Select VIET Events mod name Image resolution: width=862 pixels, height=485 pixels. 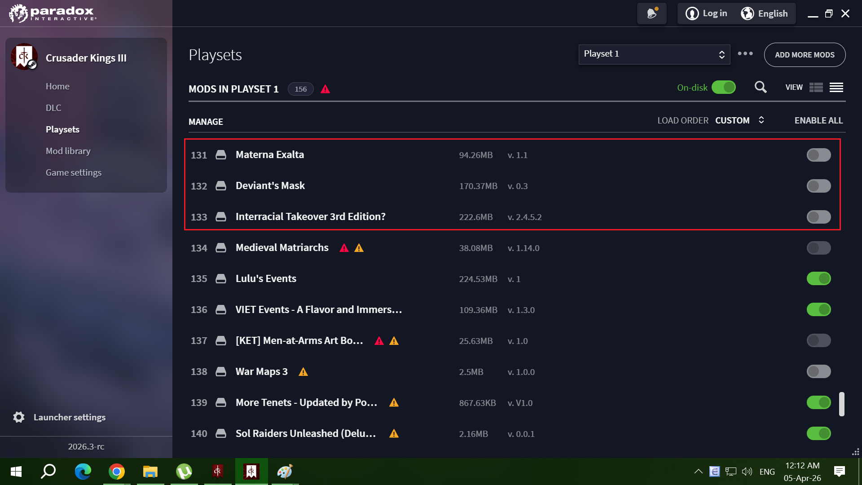click(318, 310)
